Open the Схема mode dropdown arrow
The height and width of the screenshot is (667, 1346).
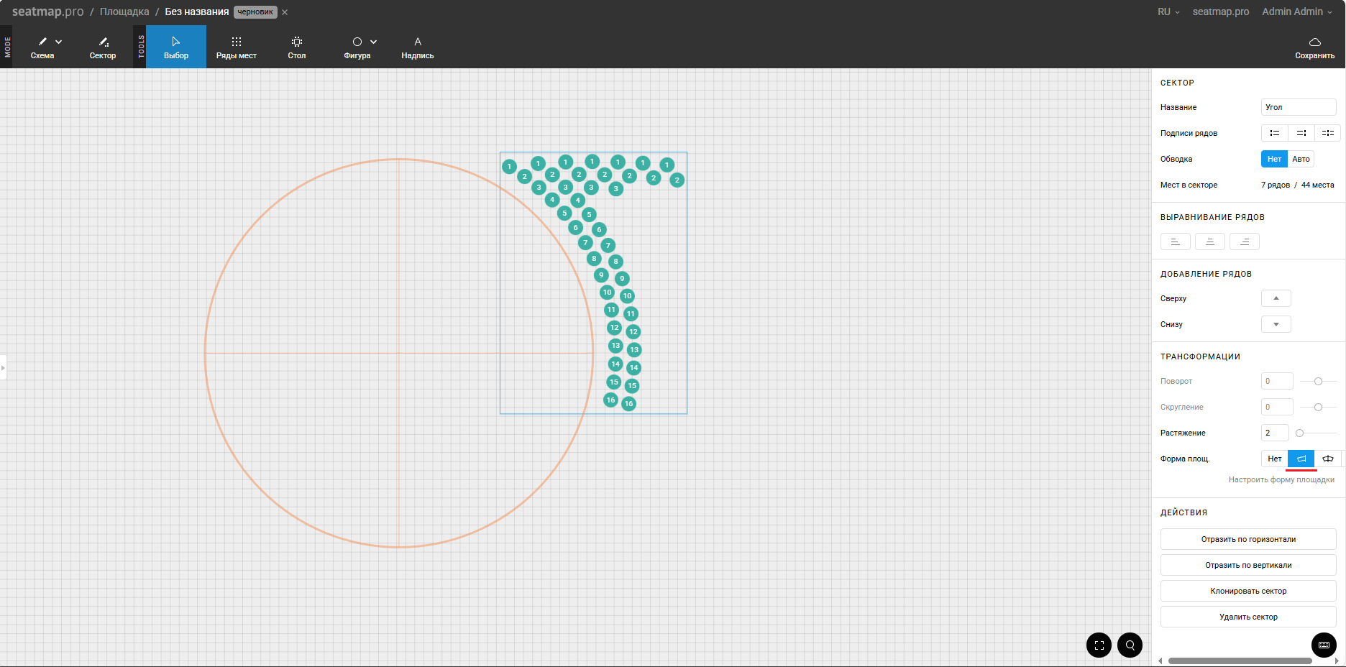pos(59,42)
